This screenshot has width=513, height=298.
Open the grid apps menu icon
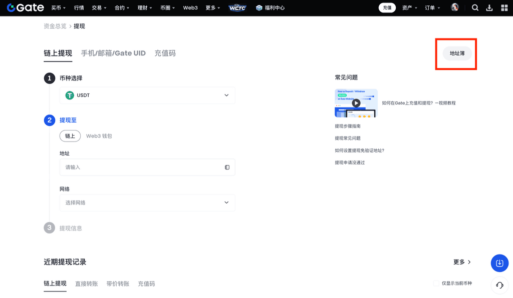(504, 7)
